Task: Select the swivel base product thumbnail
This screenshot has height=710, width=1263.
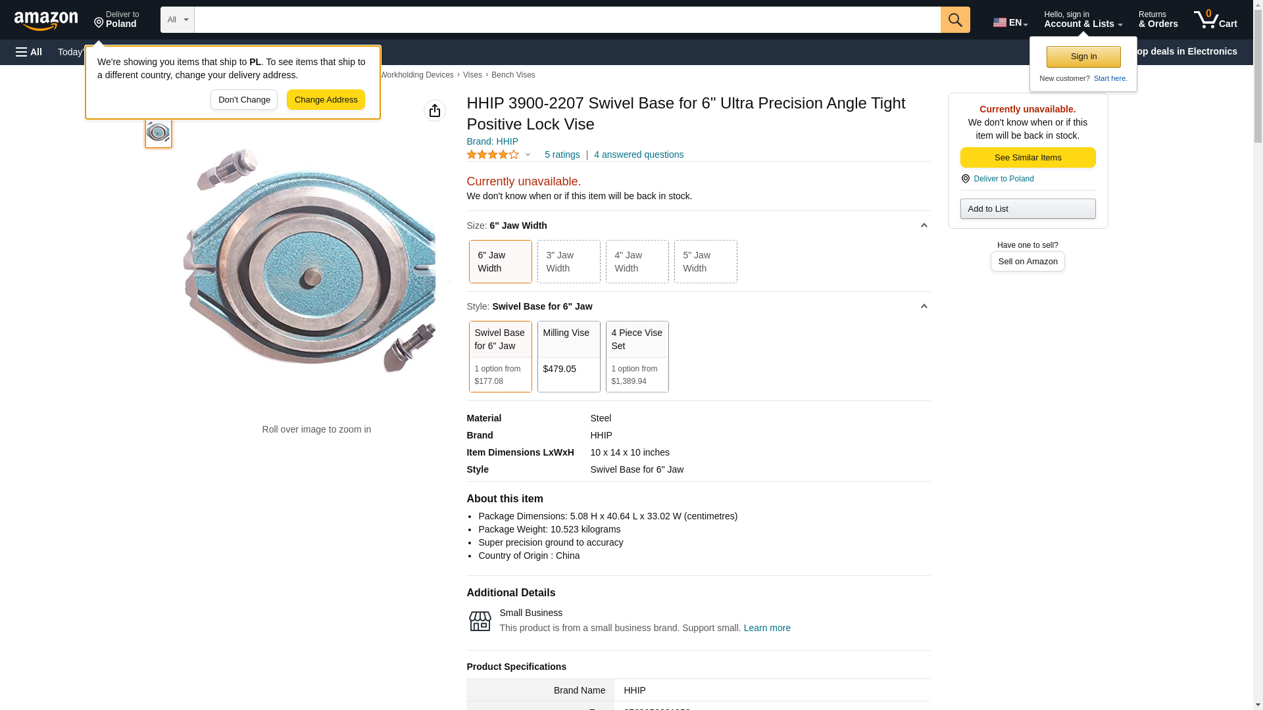Action: click(159, 133)
